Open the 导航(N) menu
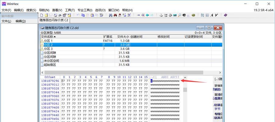The height and width of the screenshot is (122, 275). pos(44,10)
